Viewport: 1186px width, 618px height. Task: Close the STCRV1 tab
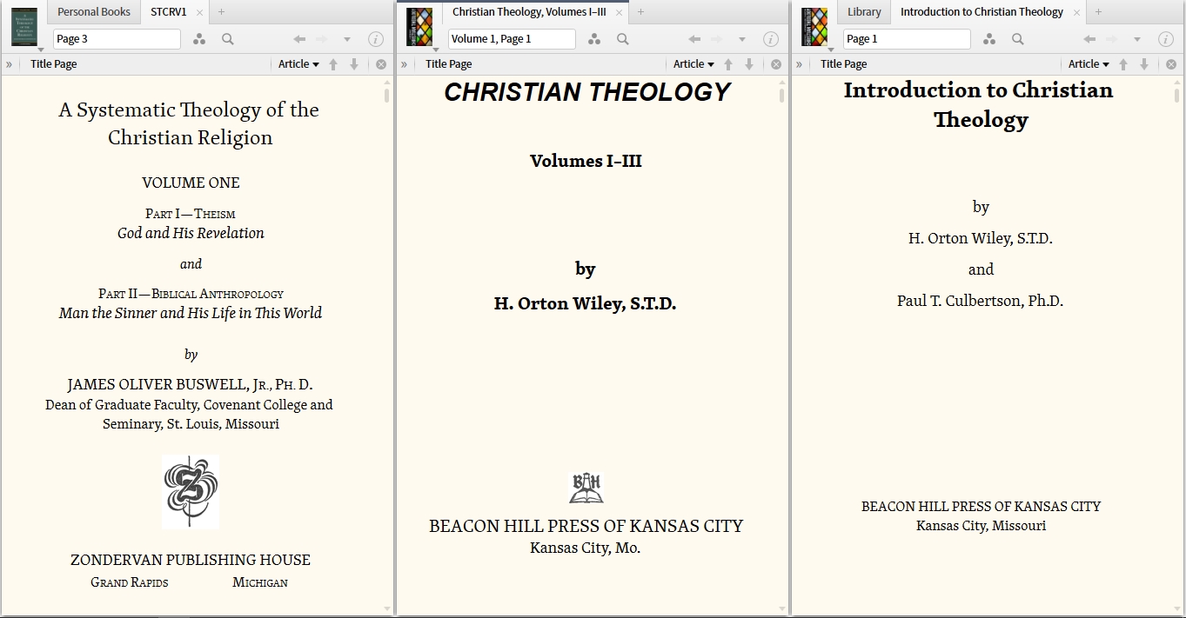coord(200,13)
